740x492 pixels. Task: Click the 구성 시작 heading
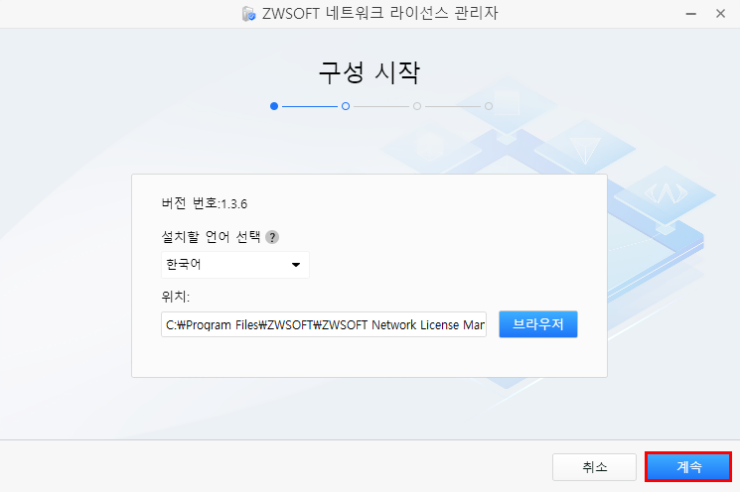(x=370, y=72)
